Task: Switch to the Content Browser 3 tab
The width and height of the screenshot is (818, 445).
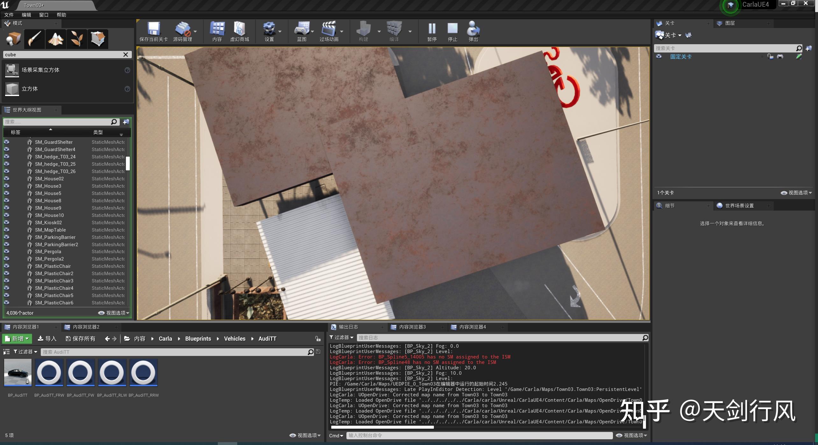Action: tap(412, 327)
